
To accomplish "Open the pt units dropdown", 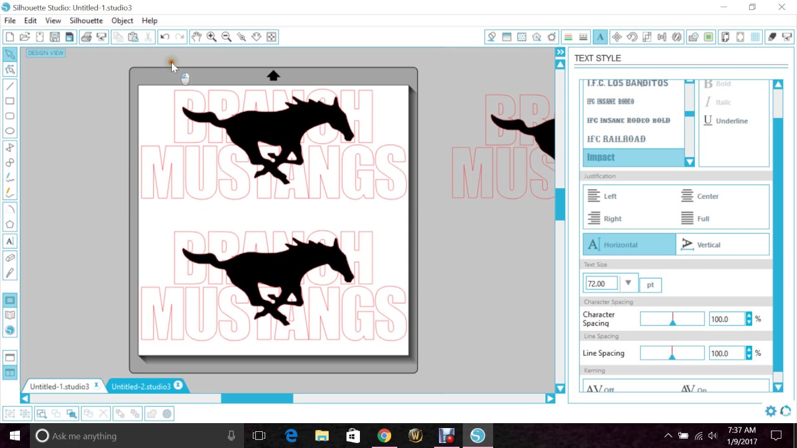I will coord(651,284).
